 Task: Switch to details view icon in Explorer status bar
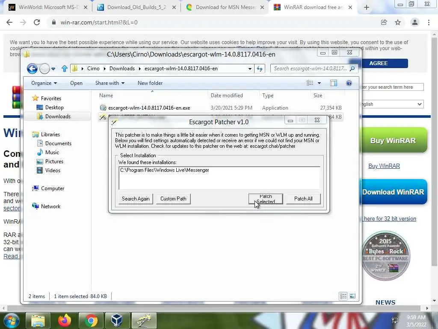coord(343,296)
